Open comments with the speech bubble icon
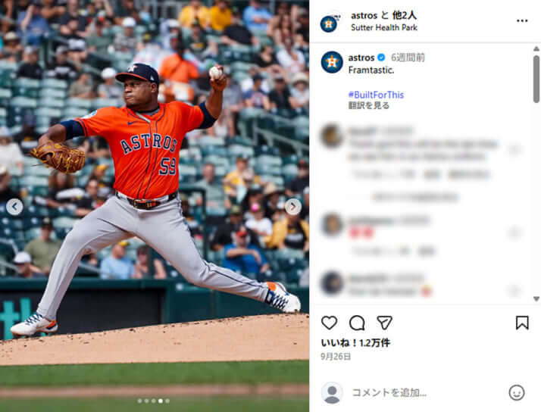Screen dimensions: 541x412 (x=357, y=323)
